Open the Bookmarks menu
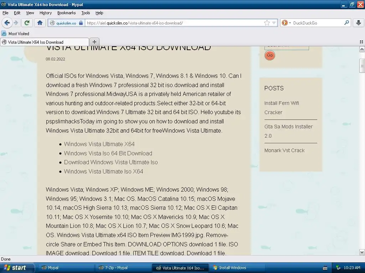This screenshot has height=273, width=365. click(66, 13)
